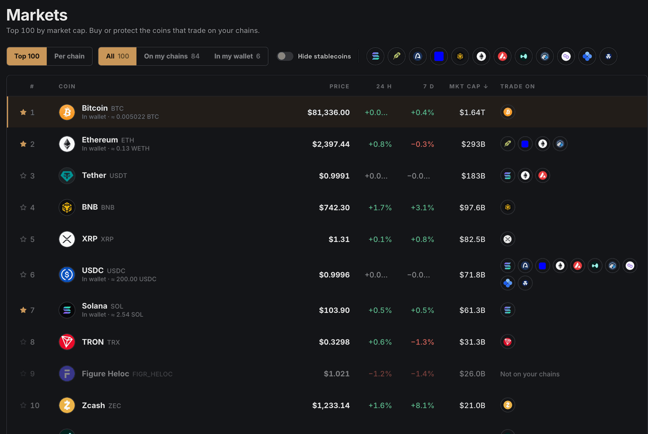Sort table by PRICE column
The height and width of the screenshot is (434, 648).
coord(339,86)
